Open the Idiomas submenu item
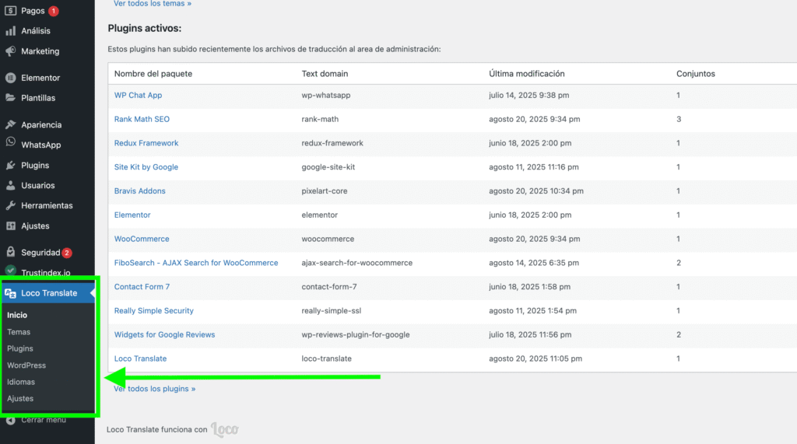The width and height of the screenshot is (797, 444). (21, 382)
